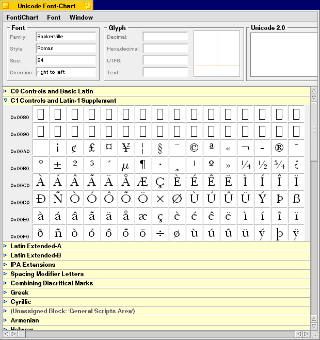Expand the Spacing Modifier Letters block

[x=6, y=274]
